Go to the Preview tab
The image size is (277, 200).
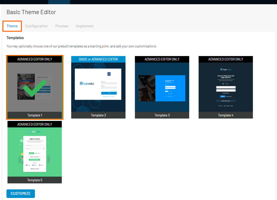(62, 26)
